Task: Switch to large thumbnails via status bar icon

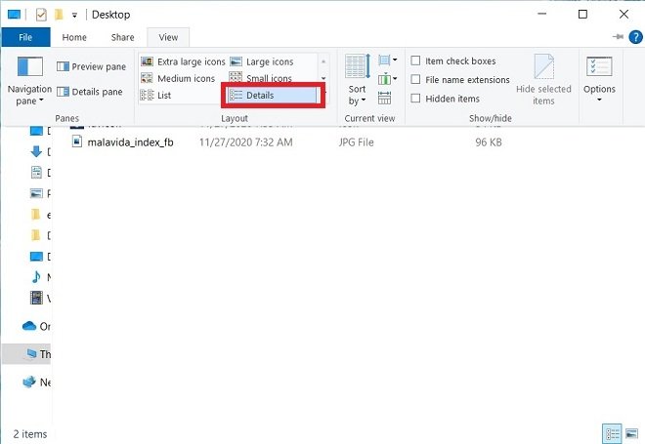Action: (631, 433)
